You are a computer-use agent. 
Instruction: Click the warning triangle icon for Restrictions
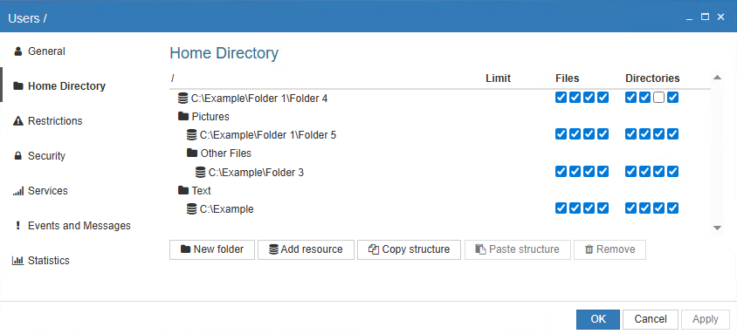click(x=17, y=121)
